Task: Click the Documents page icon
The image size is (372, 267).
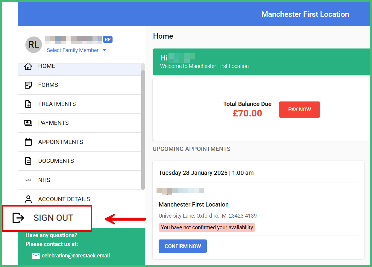Action: pos(28,161)
